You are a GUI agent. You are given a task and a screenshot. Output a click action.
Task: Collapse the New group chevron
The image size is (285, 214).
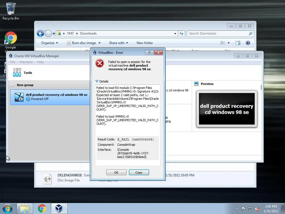[x=12, y=85]
